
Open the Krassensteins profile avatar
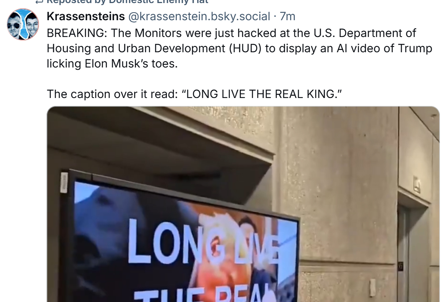(x=23, y=24)
